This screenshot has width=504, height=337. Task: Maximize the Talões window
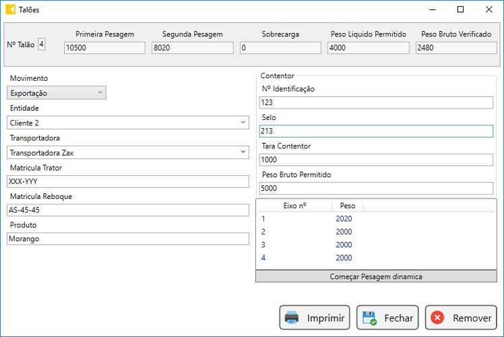[x=460, y=9]
